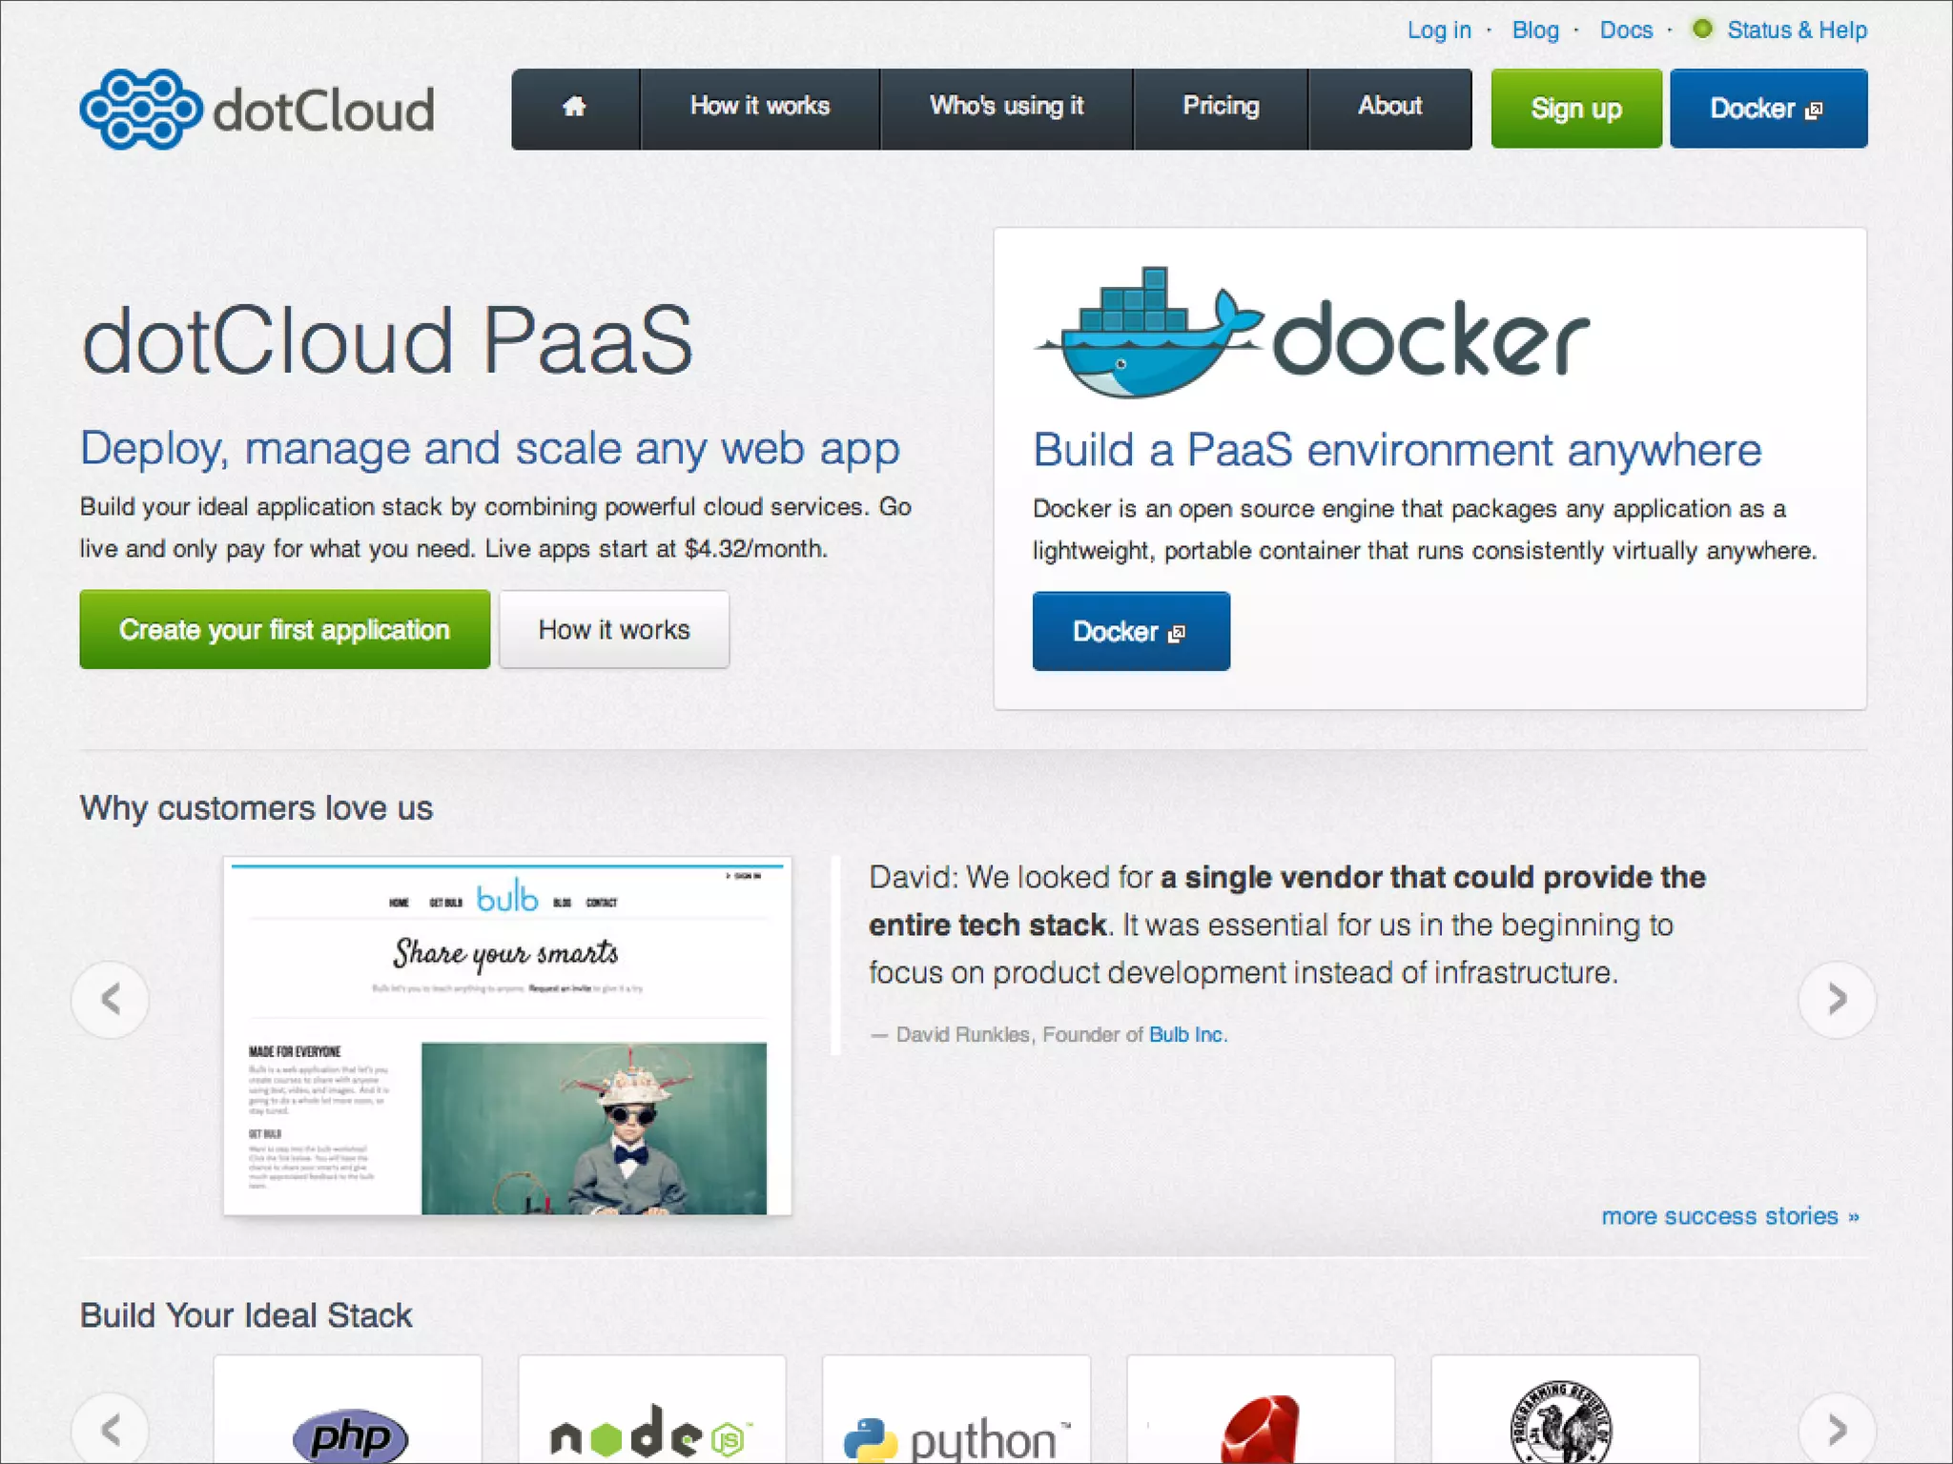Select the Ruby gem stack logo
The image size is (1953, 1464).
(x=1261, y=1432)
